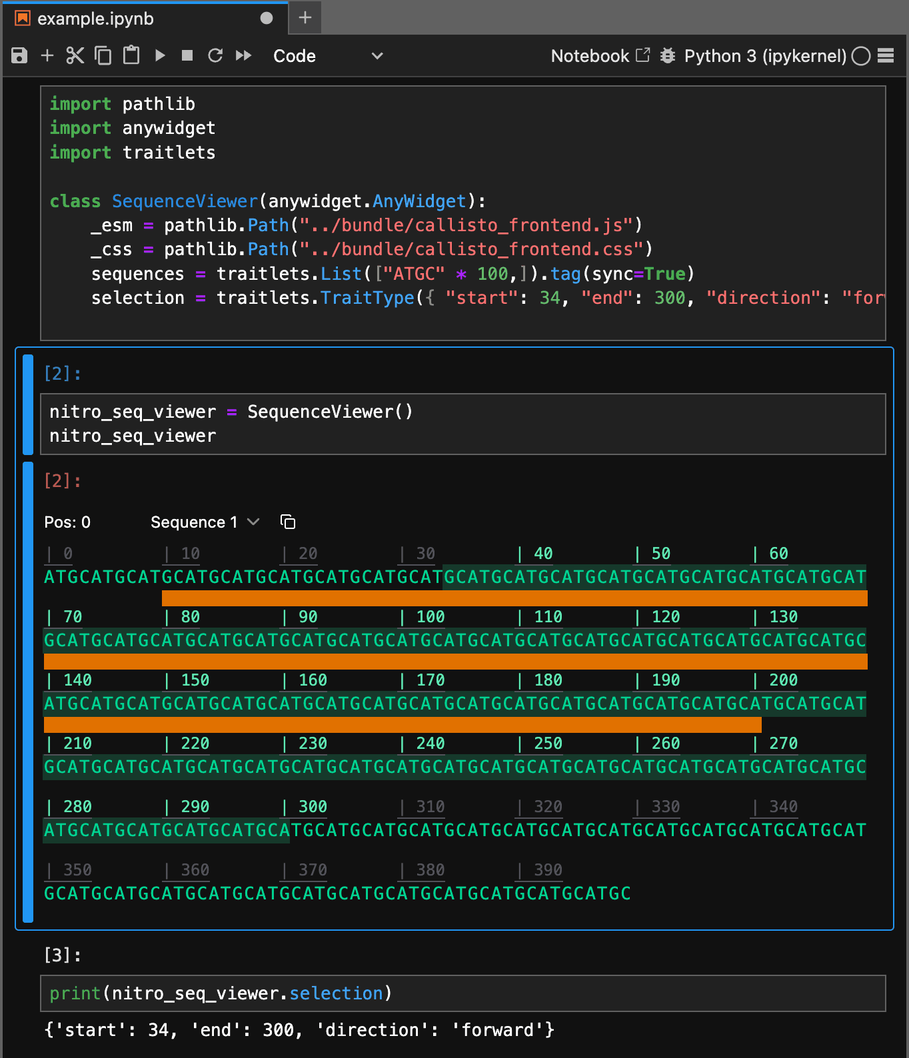Select the example.ipynb tab

coord(145,19)
